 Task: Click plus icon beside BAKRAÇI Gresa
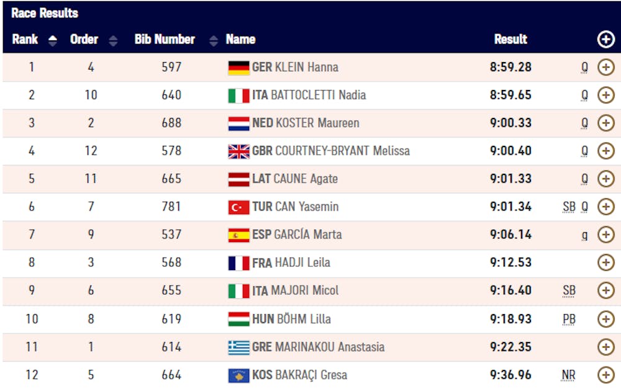click(605, 375)
